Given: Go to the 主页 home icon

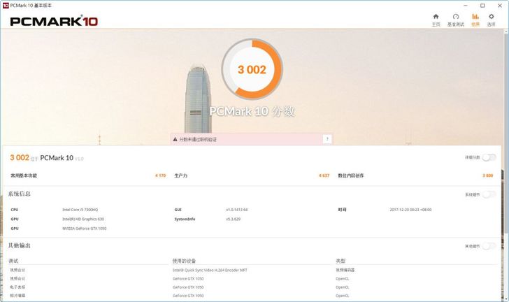Looking at the screenshot, I should (436, 19).
